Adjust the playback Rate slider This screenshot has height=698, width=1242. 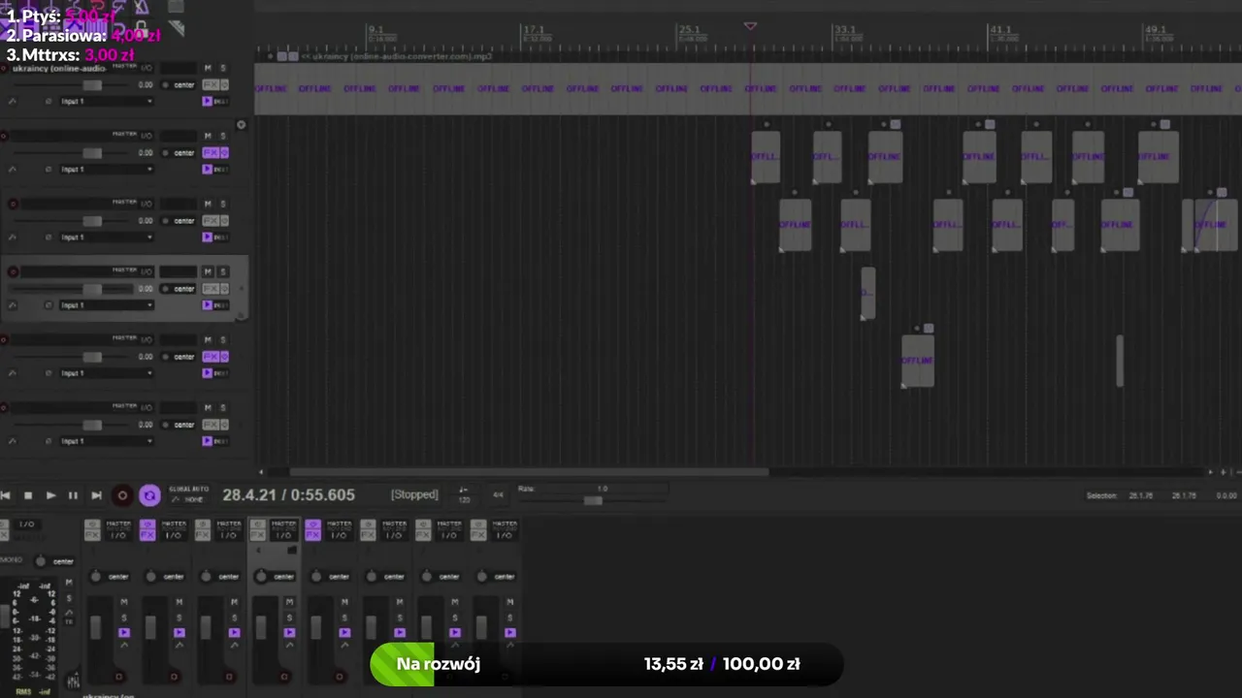tap(593, 500)
